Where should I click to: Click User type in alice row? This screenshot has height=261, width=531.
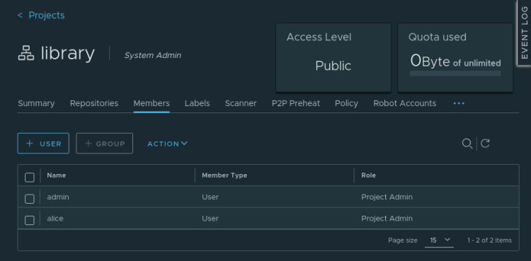(x=210, y=219)
